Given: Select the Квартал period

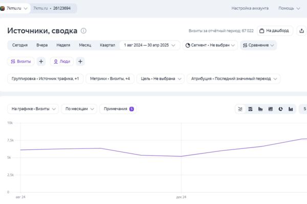Looking at the screenshot, I should click(107, 45).
